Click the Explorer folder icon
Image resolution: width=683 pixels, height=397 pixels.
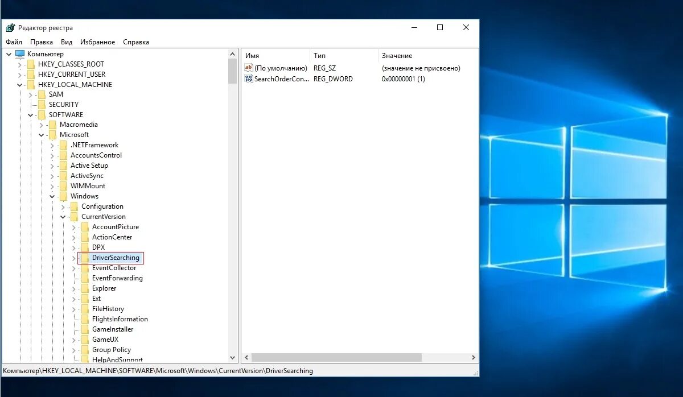point(85,288)
